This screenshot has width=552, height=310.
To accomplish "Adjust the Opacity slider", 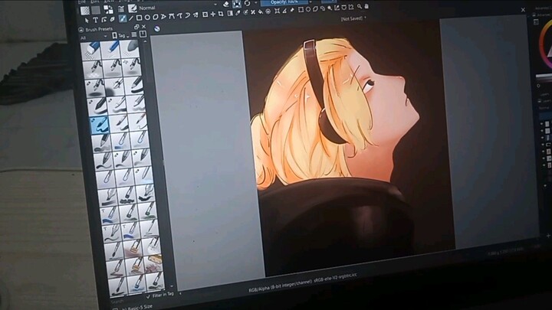I will pyautogui.click(x=284, y=2).
